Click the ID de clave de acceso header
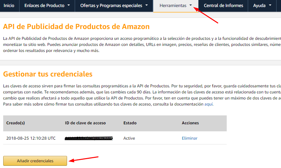Image resolution: width=281 pixels, height=168 pixels. click(x=85, y=123)
